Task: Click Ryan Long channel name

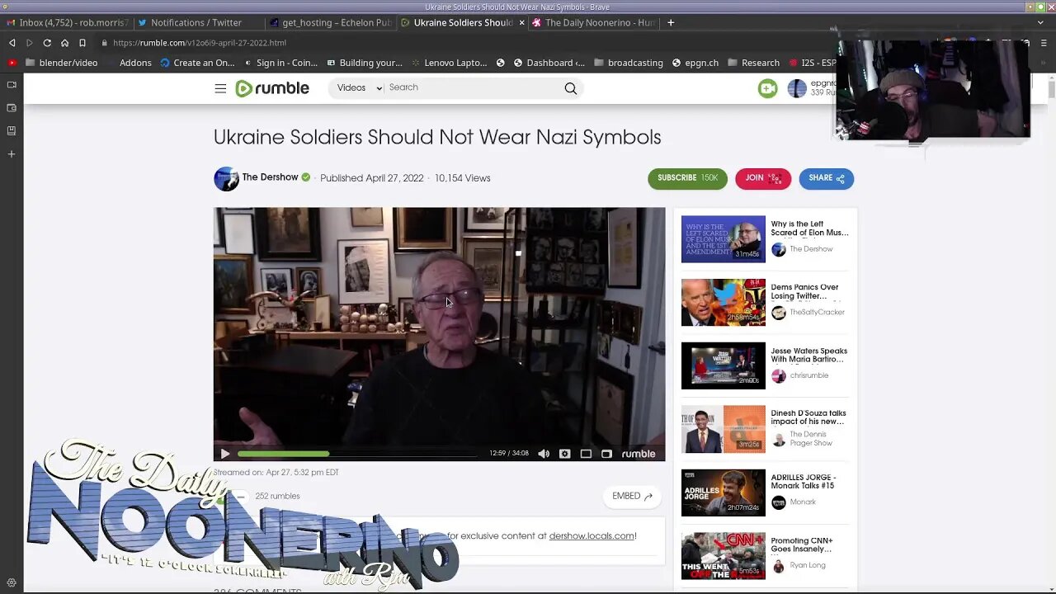Action: click(x=807, y=565)
